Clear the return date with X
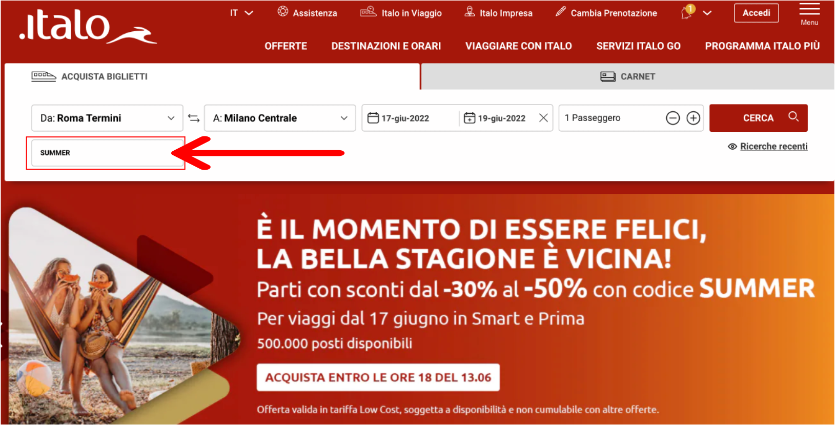This screenshot has width=835, height=425. [543, 118]
